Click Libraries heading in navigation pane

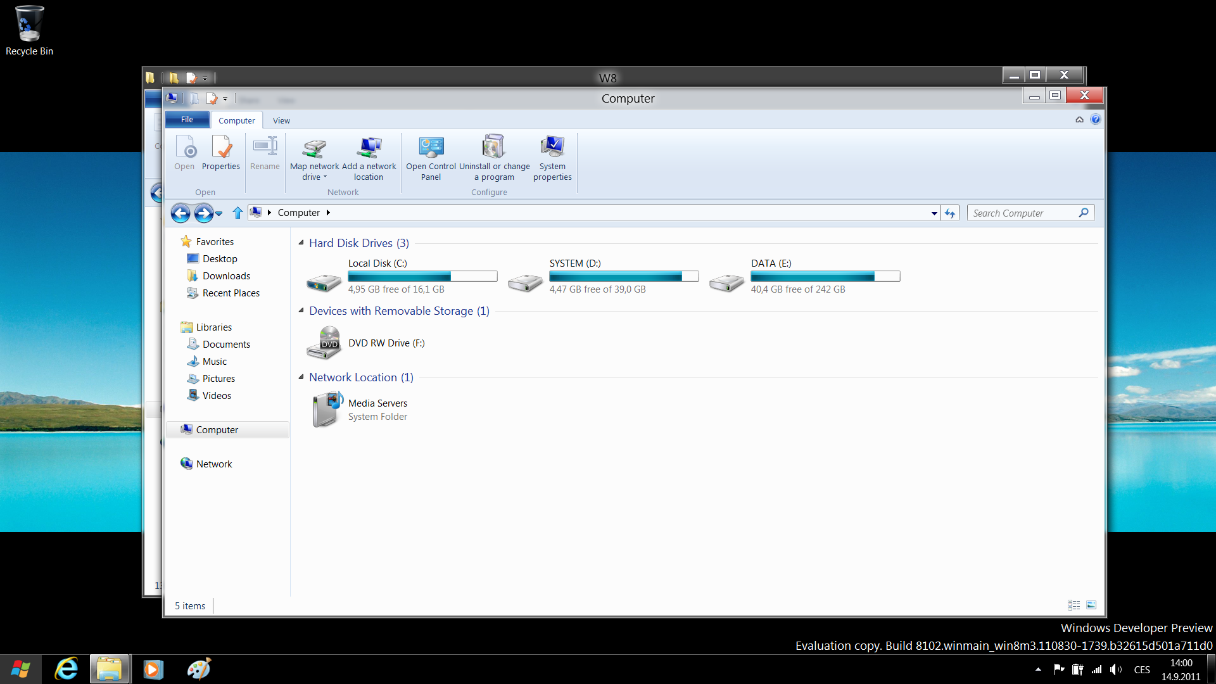[x=213, y=327]
